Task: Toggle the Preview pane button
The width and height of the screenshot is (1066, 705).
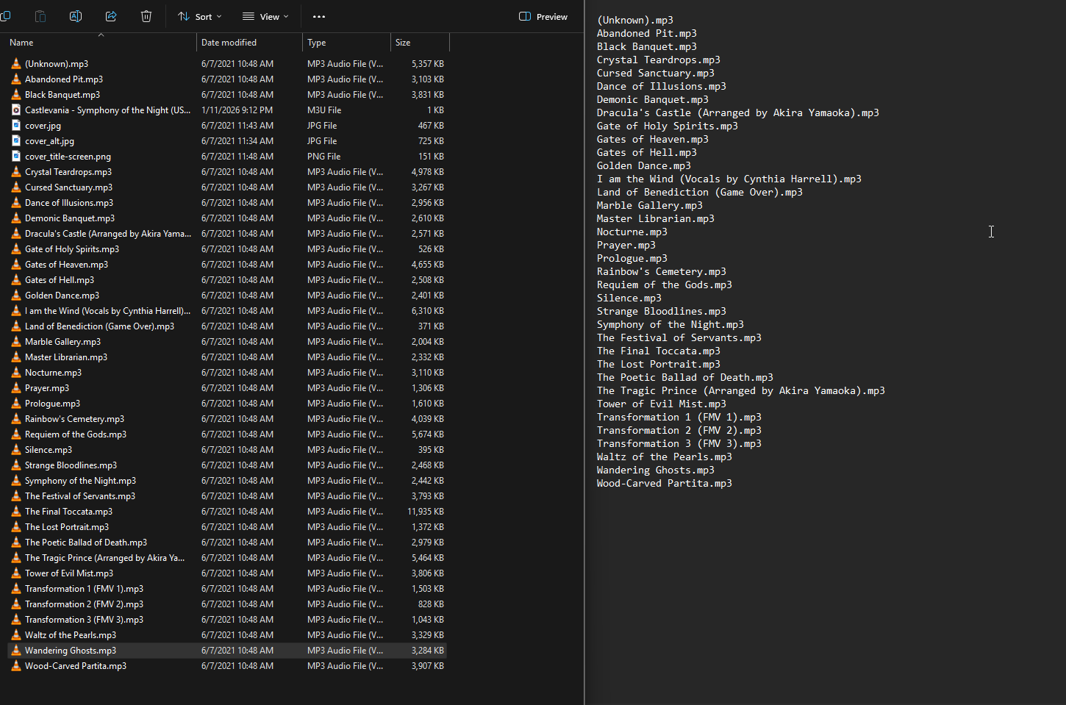Action: (543, 16)
